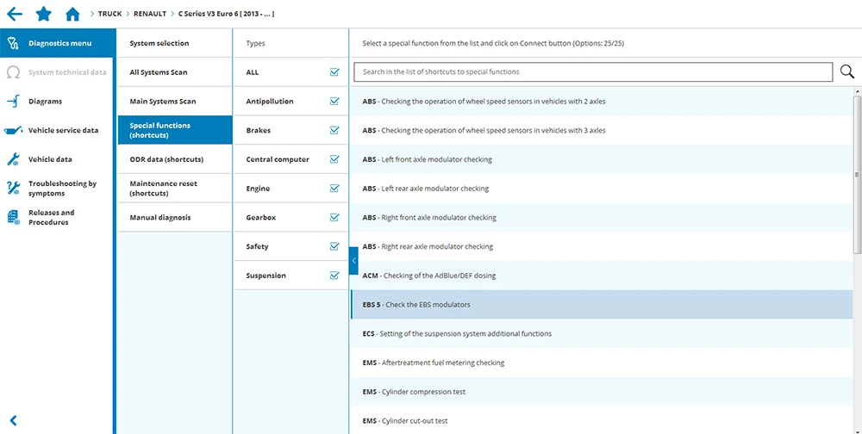Open Releases and Procedures
Image resolution: width=862 pixels, height=434 pixels.
coord(51,217)
